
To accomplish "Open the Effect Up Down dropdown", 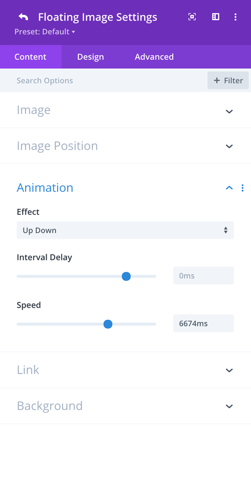I will [x=125, y=230].
